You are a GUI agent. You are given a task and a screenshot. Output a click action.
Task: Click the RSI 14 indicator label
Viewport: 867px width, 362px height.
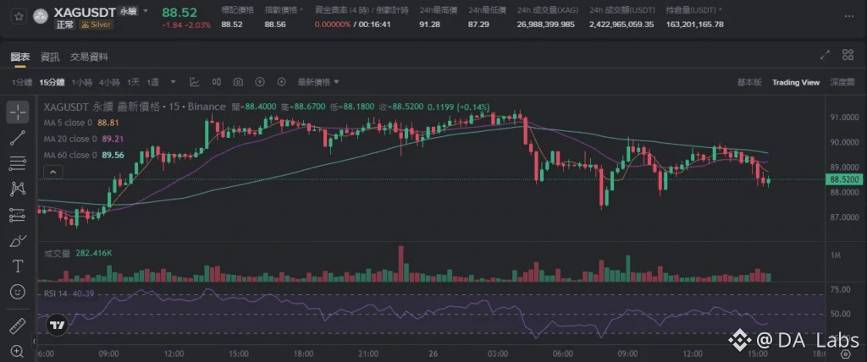tap(55, 293)
